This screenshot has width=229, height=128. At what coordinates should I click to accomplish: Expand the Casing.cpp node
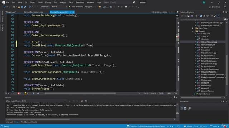pyautogui.click(x=195, y=34)
